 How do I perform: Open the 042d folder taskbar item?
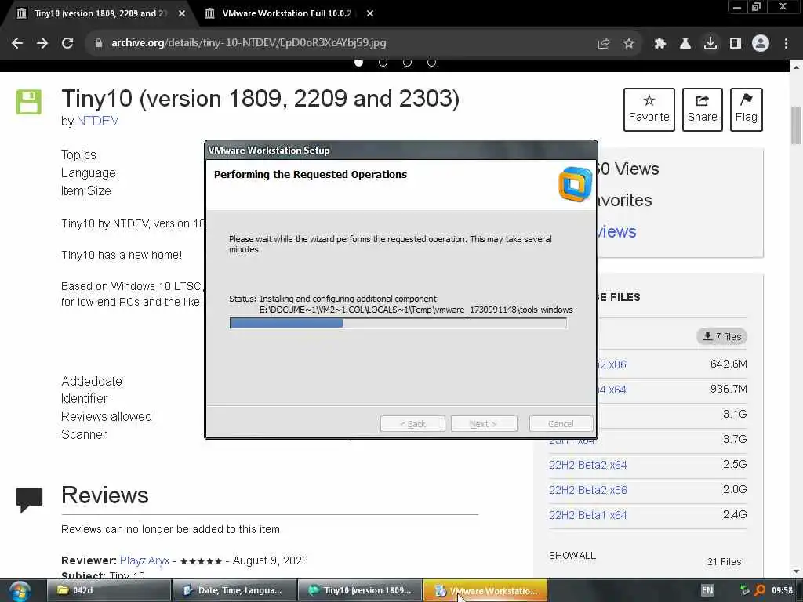109,590
